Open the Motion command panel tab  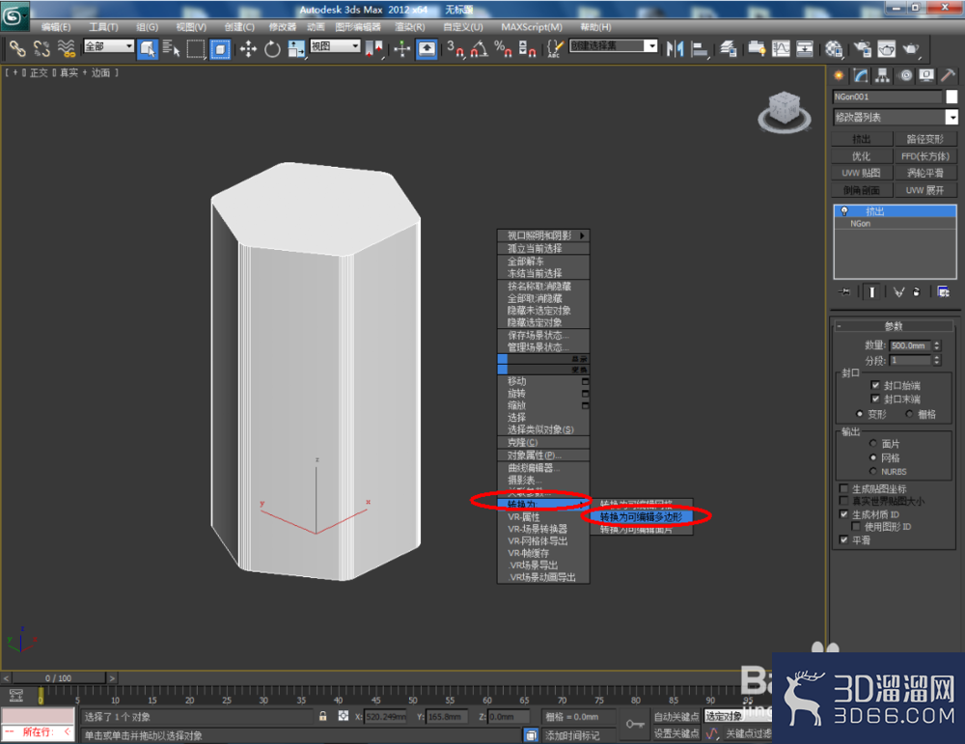tap(905, 75)
